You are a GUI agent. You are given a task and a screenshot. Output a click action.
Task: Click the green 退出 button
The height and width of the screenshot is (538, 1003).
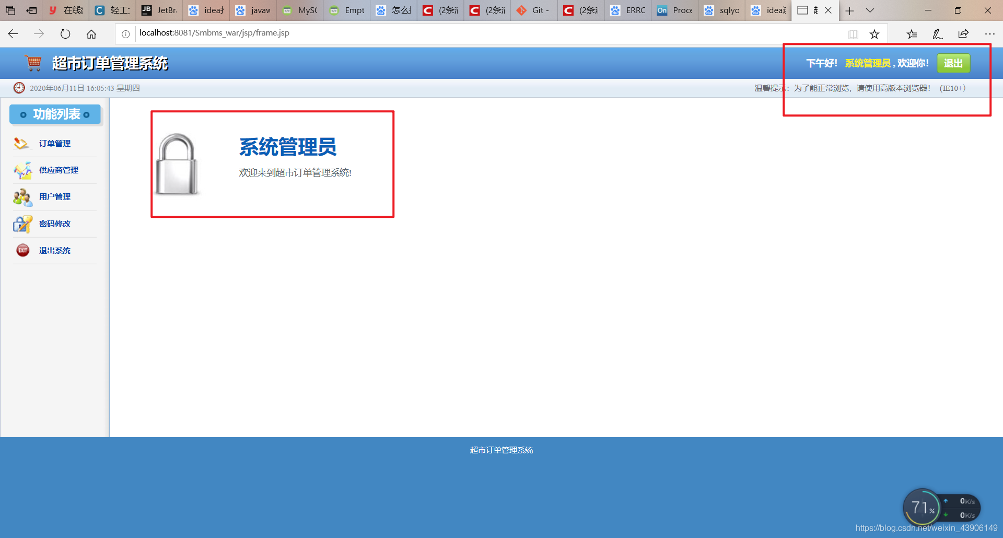953,63
